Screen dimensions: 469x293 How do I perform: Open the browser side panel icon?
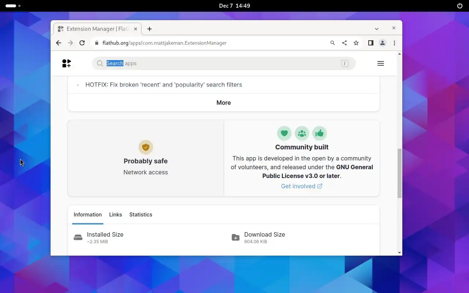coord(371,43)
